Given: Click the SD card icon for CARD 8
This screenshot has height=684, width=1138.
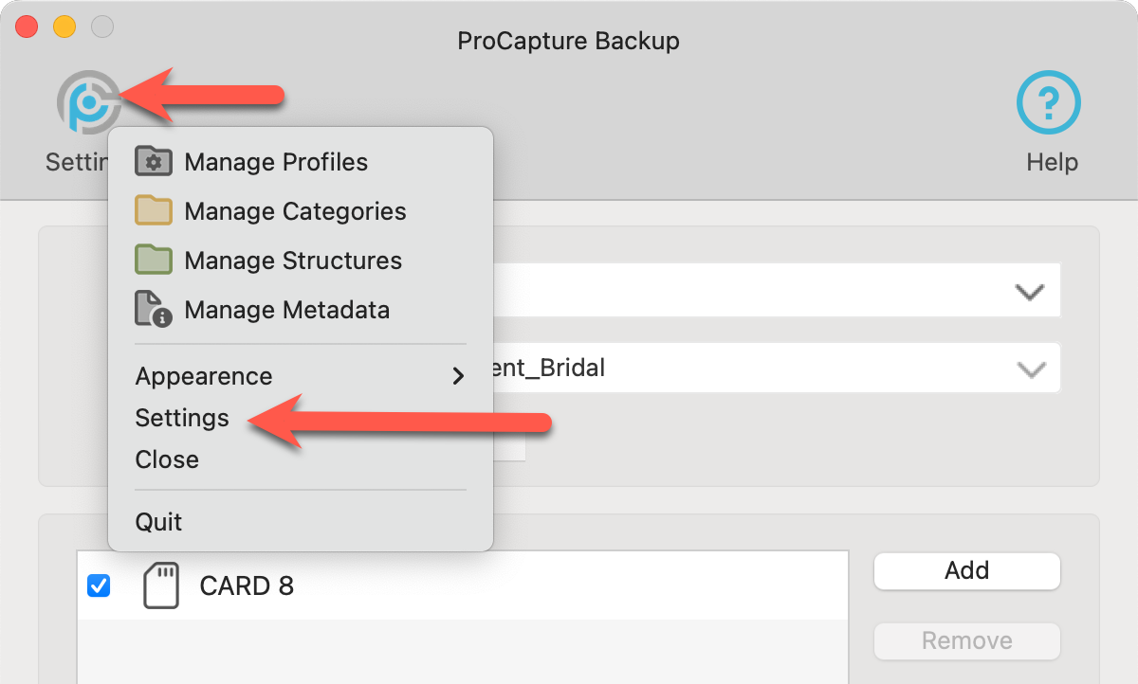Looking at the screenshot, I should click(x=160, y=586).
